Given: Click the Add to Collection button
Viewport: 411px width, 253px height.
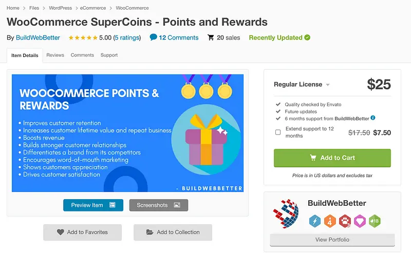Looking at the screenshot, I should click(173, 232).
